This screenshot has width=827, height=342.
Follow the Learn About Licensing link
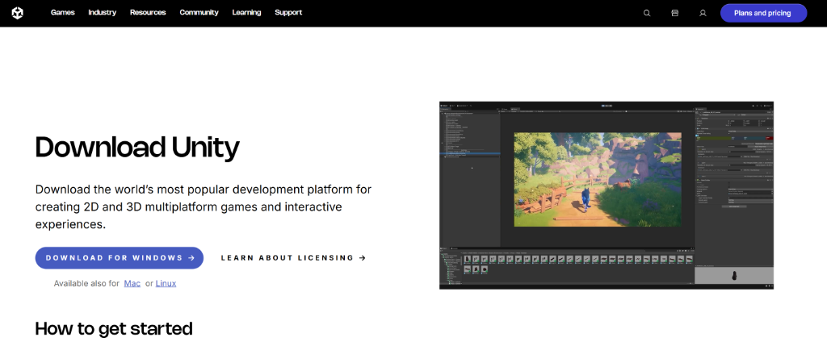(x=293, y=257)
